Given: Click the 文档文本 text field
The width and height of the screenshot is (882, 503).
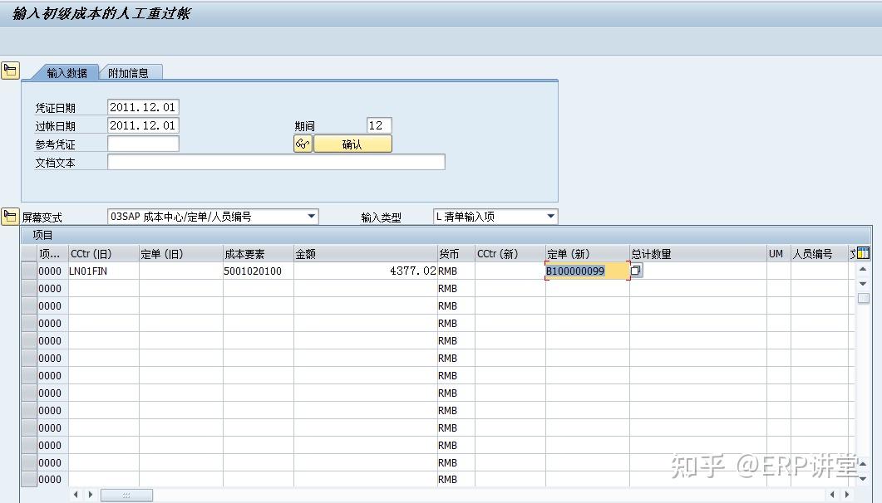Looking at the screenshot, I should [x=274, y=161].
